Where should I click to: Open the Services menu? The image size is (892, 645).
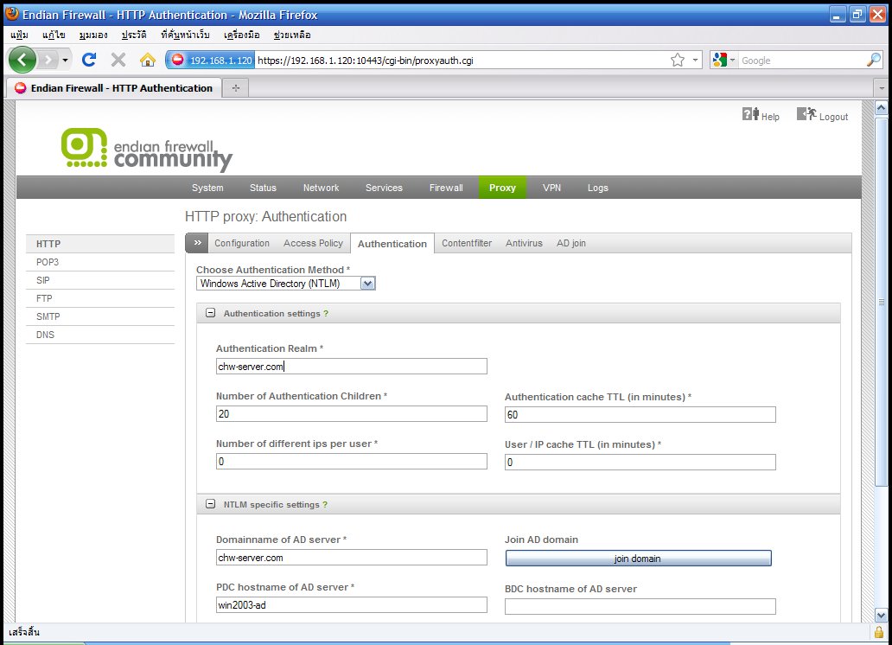(x=384, y=188)
